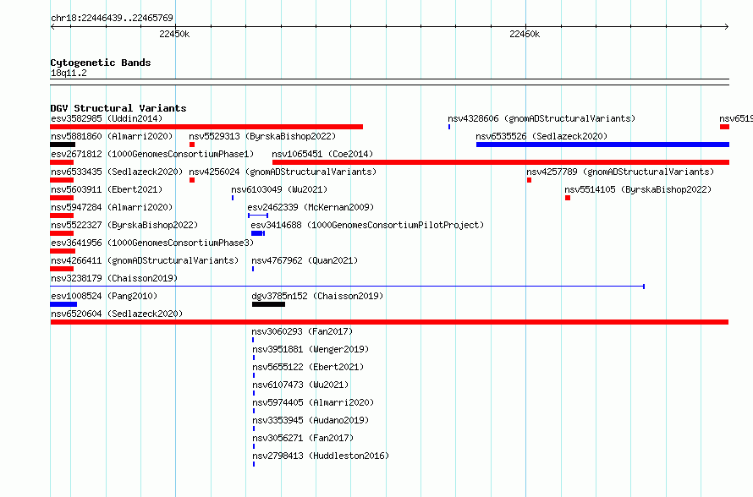The width and height of the screenshot is (753, 497).
Task: Click dgv3785n152 (Chaisson2019) label
Action: [317, 296]
